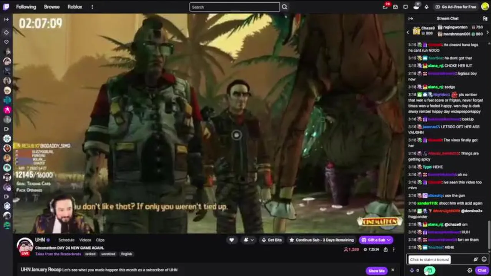The width and height of the screenshot is (491, 276).
Task: Open the Get Bits diamond icon in top bar
Action: 426,7
